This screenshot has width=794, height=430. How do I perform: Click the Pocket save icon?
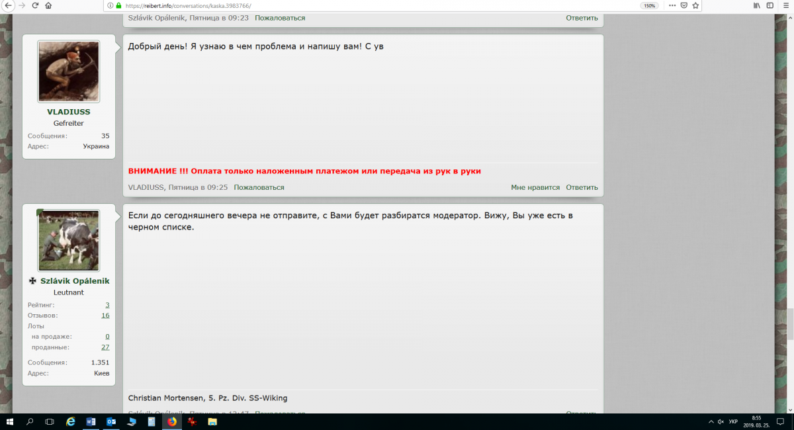(x=684, y=5)
